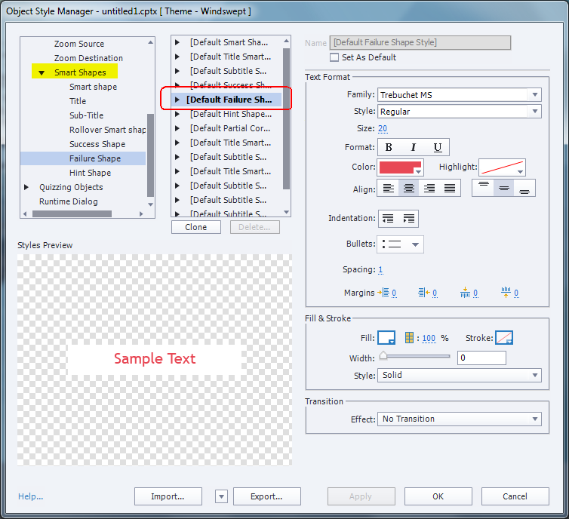Image resolution: width=569 pixels, height=519 pixels.
Task: Click the Clone button
Action: (196, 227)
